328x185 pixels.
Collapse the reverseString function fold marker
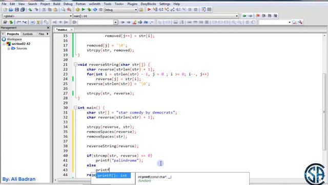(x=75, y=65)
